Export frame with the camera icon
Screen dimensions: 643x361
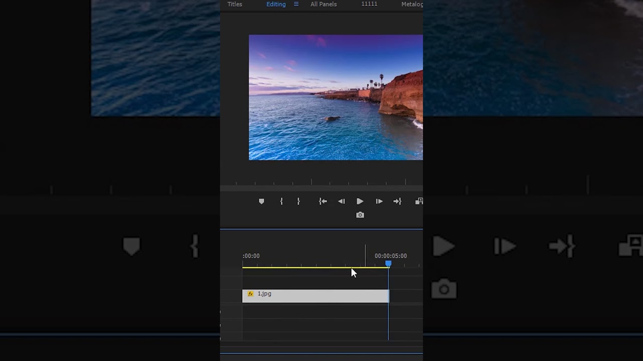click(x=360, y=215)
